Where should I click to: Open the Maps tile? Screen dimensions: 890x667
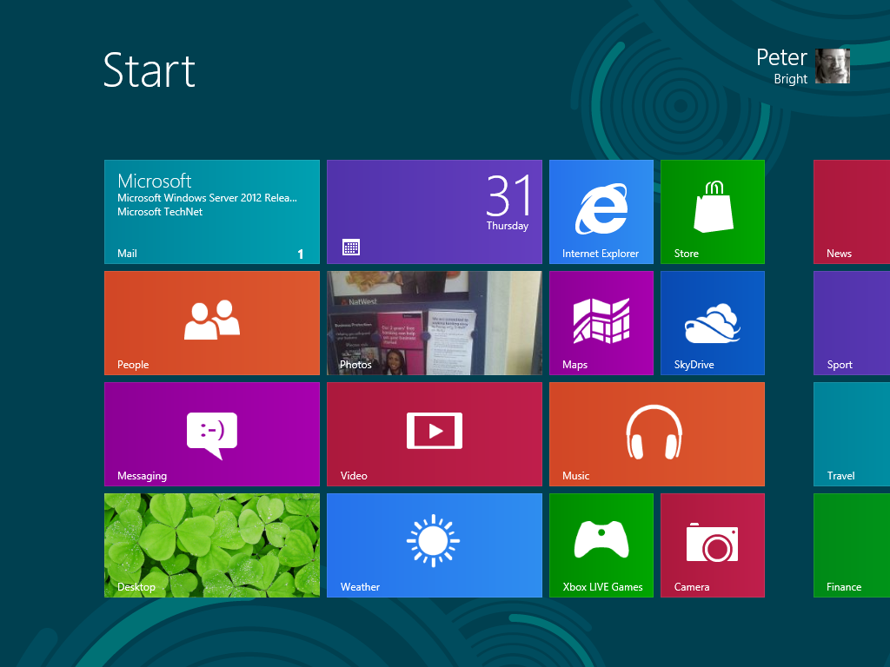[601, 322]
